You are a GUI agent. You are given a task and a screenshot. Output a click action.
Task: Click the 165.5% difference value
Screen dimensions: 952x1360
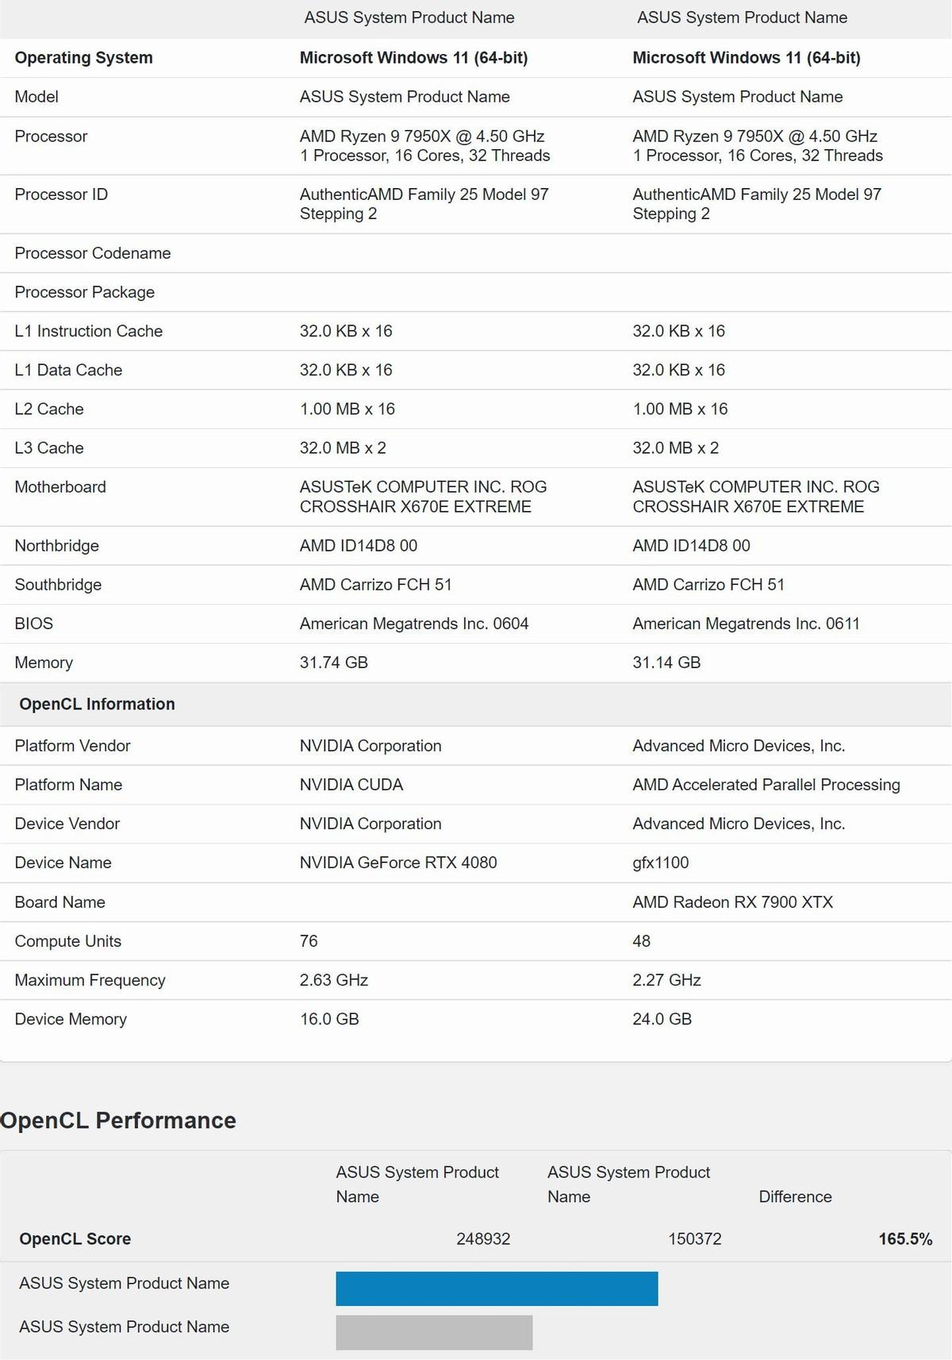905,1239
